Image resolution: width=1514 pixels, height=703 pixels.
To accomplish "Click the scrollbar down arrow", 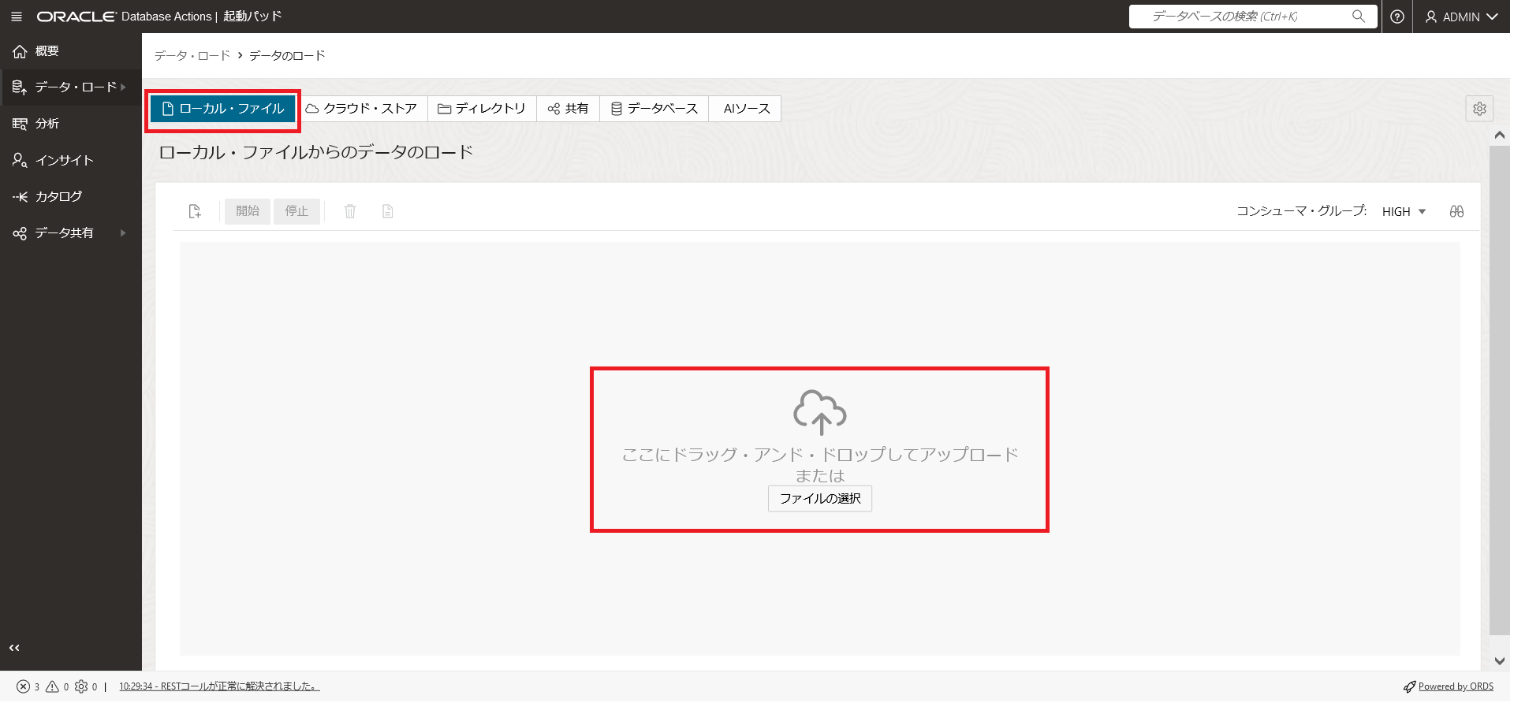I will pyautogui.click(x=1499, y=661).
